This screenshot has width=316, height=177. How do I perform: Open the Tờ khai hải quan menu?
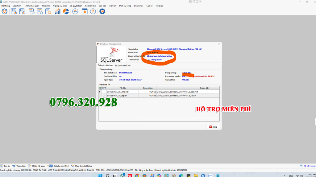click(x=32, y=6)
